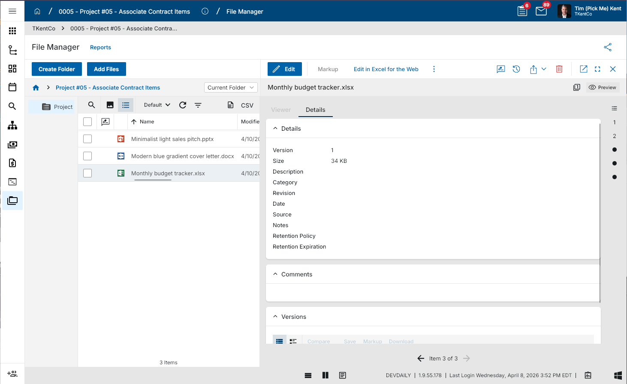Switch to the Viewer tab
Screen dimensions: 627x384
click(x=281, y=110)
